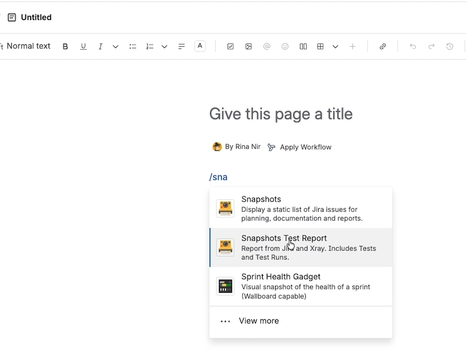The width and height of the screenshot is (466, 356).
Task: Insert a link with the chain icon
Action: [x=383, y=46]
